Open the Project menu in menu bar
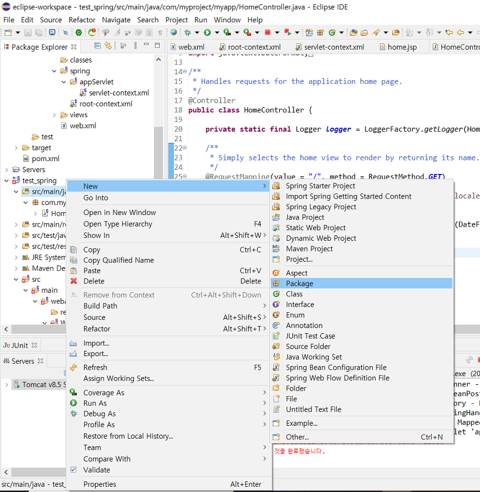The image size is (480, 492). point(177,20)
